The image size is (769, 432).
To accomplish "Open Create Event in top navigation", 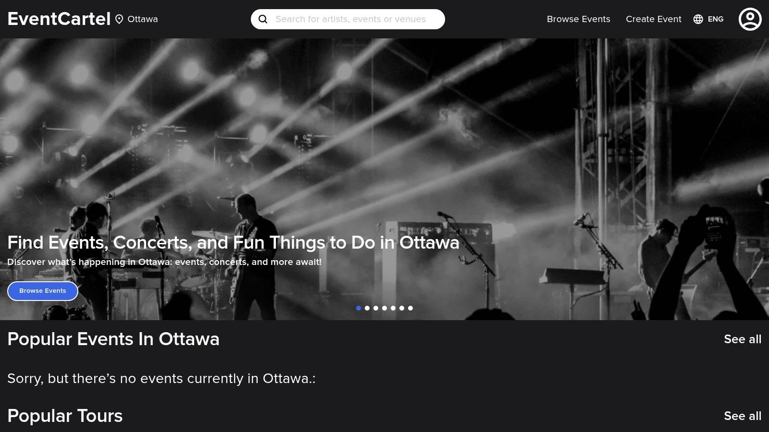I will click(654, 19).
